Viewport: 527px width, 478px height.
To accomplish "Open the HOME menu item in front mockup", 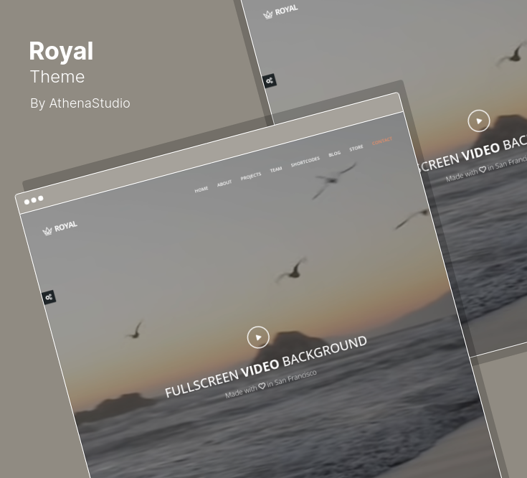I will click(201, 189).
